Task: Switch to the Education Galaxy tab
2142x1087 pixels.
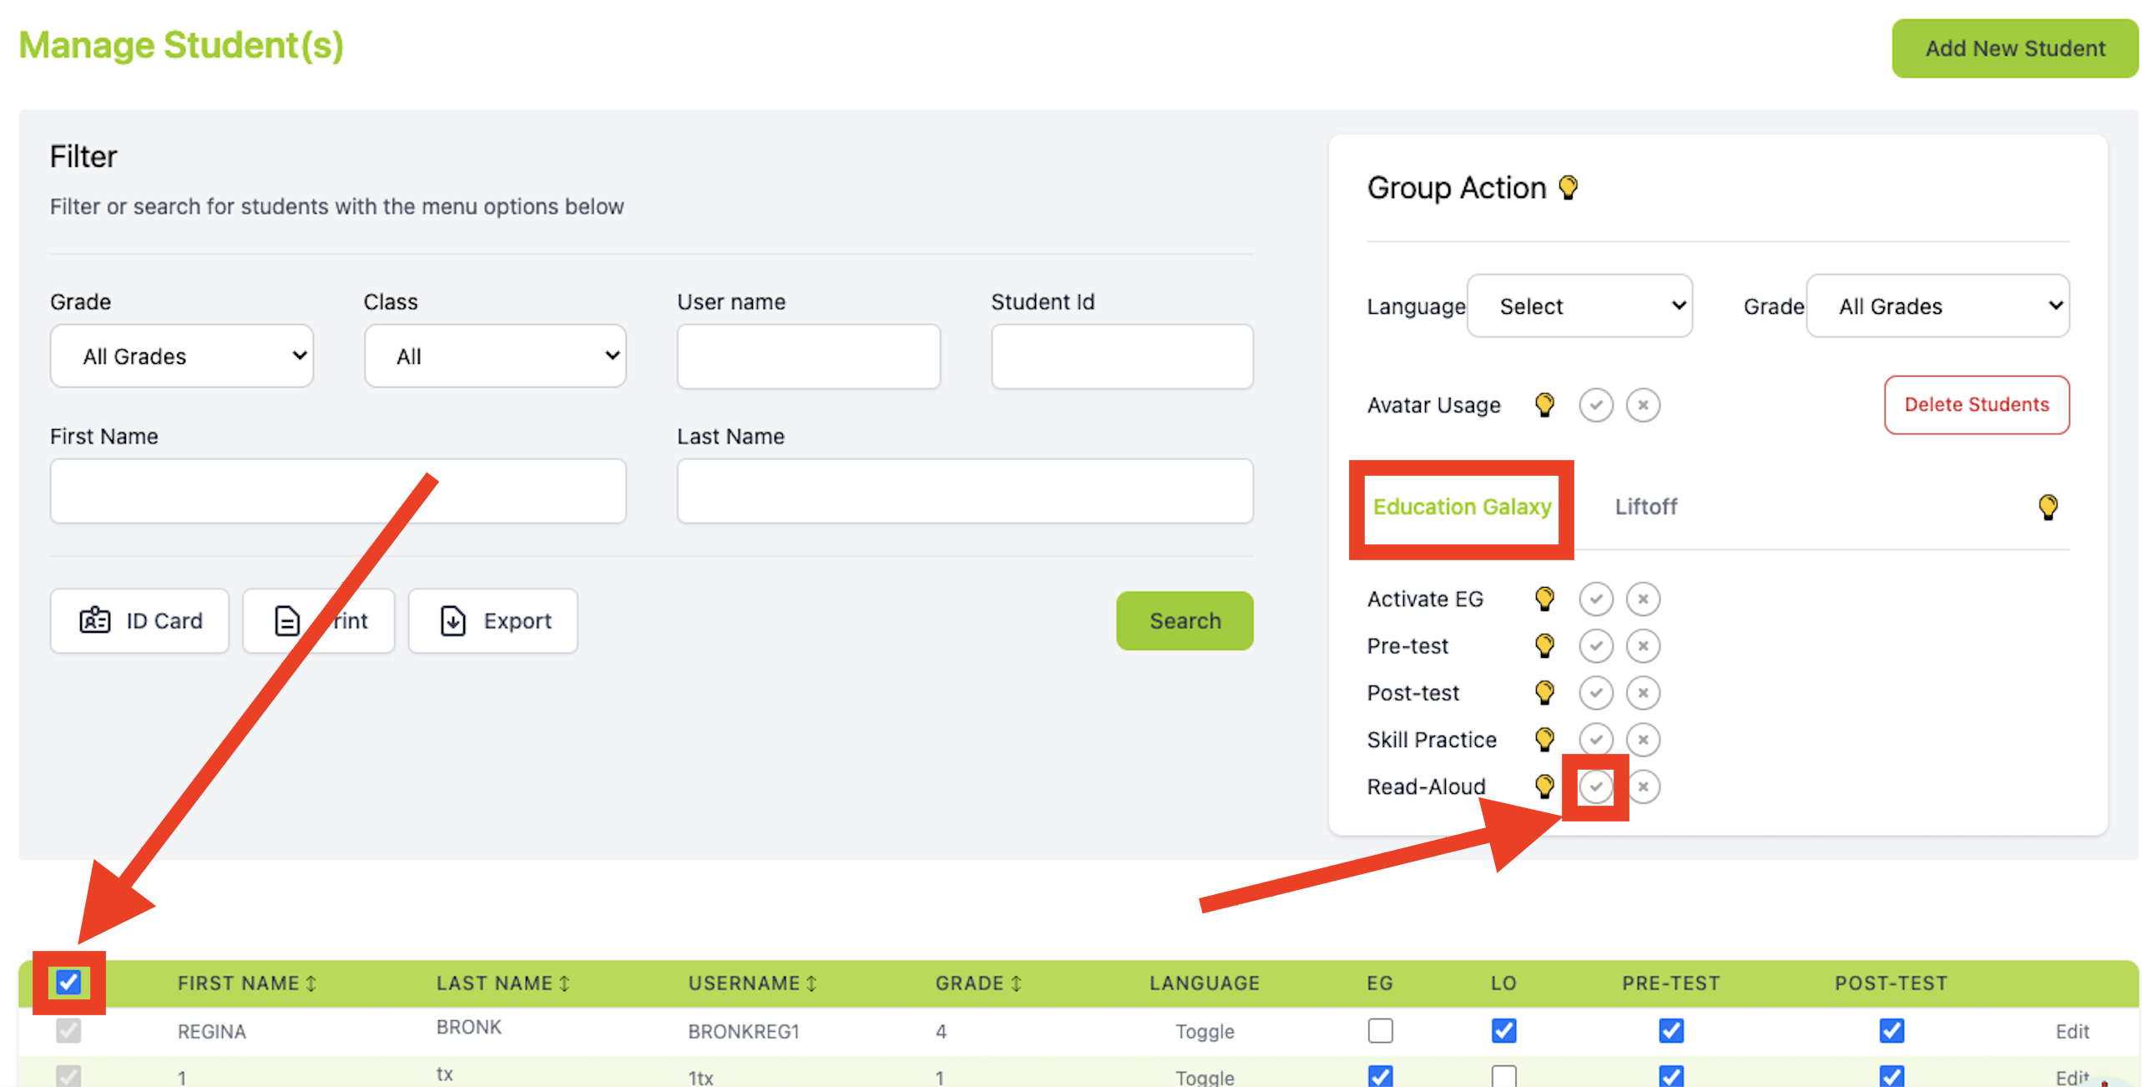Action: tap(1462, 507)
